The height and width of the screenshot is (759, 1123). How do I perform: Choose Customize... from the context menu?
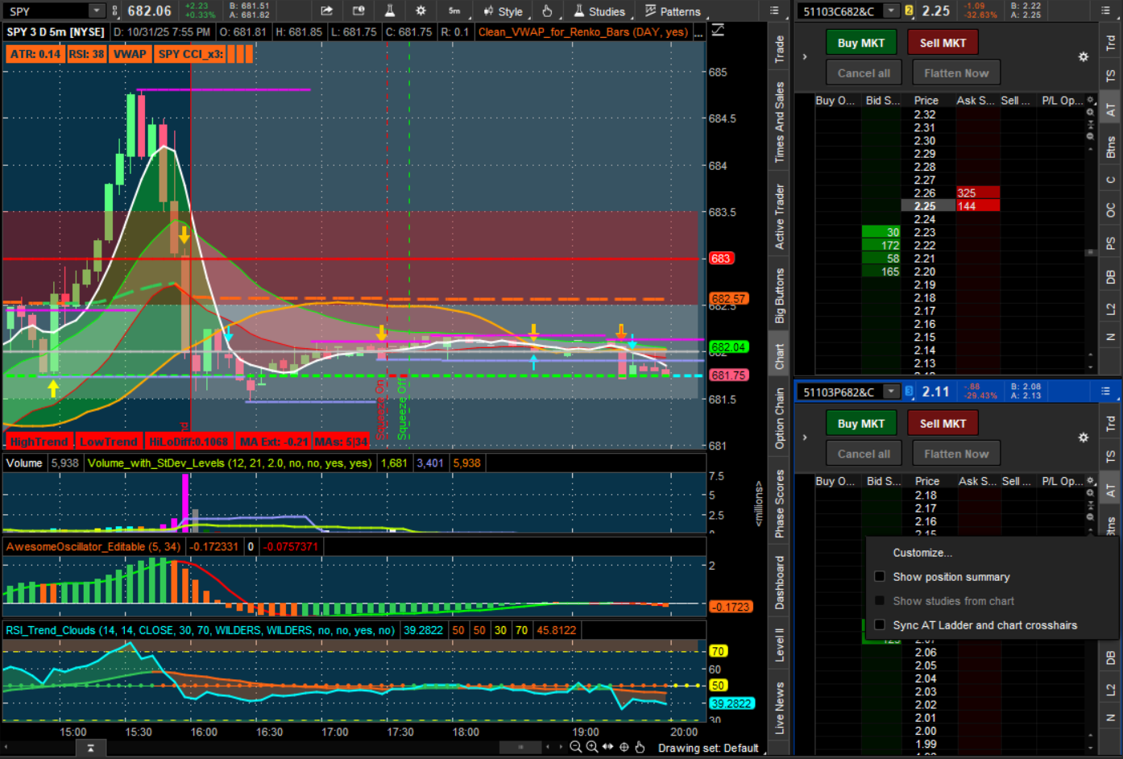(922, 553)
